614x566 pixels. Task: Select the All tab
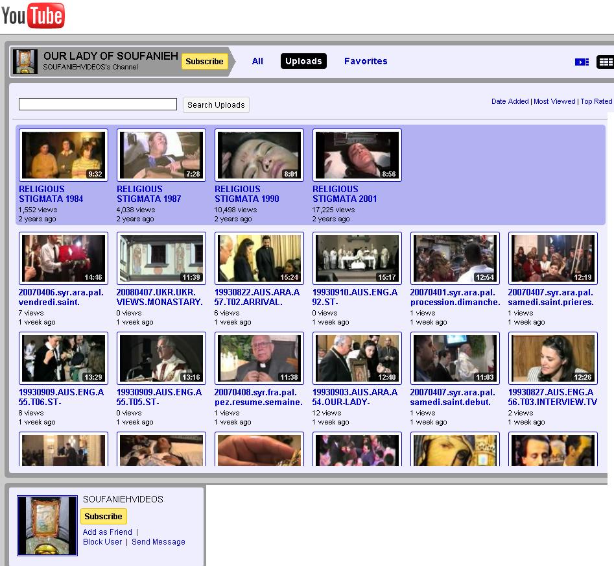[x=257, y=61]
